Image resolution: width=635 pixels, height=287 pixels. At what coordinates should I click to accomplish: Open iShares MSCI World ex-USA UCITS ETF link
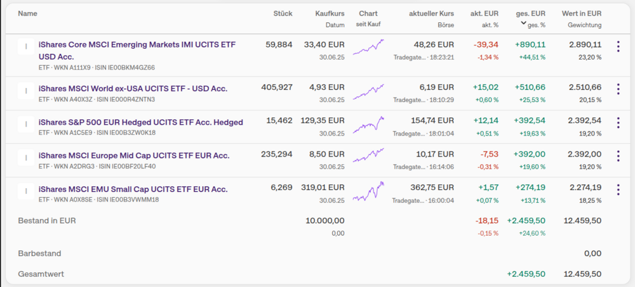pyautogui.click(x=133, y=89)
